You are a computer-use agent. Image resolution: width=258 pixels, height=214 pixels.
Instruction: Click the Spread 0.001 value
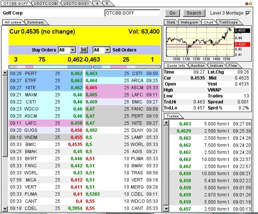[x=243, y=102]
